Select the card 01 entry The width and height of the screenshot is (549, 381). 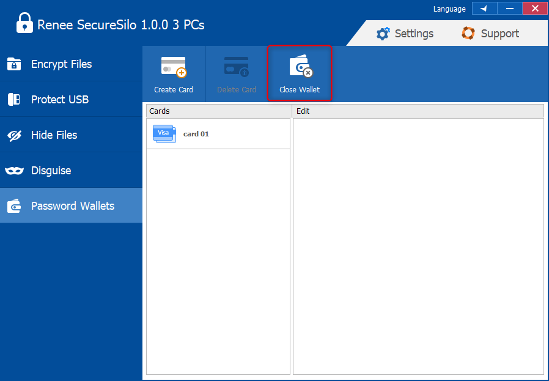pyautogui.click(x=196, y=134)
